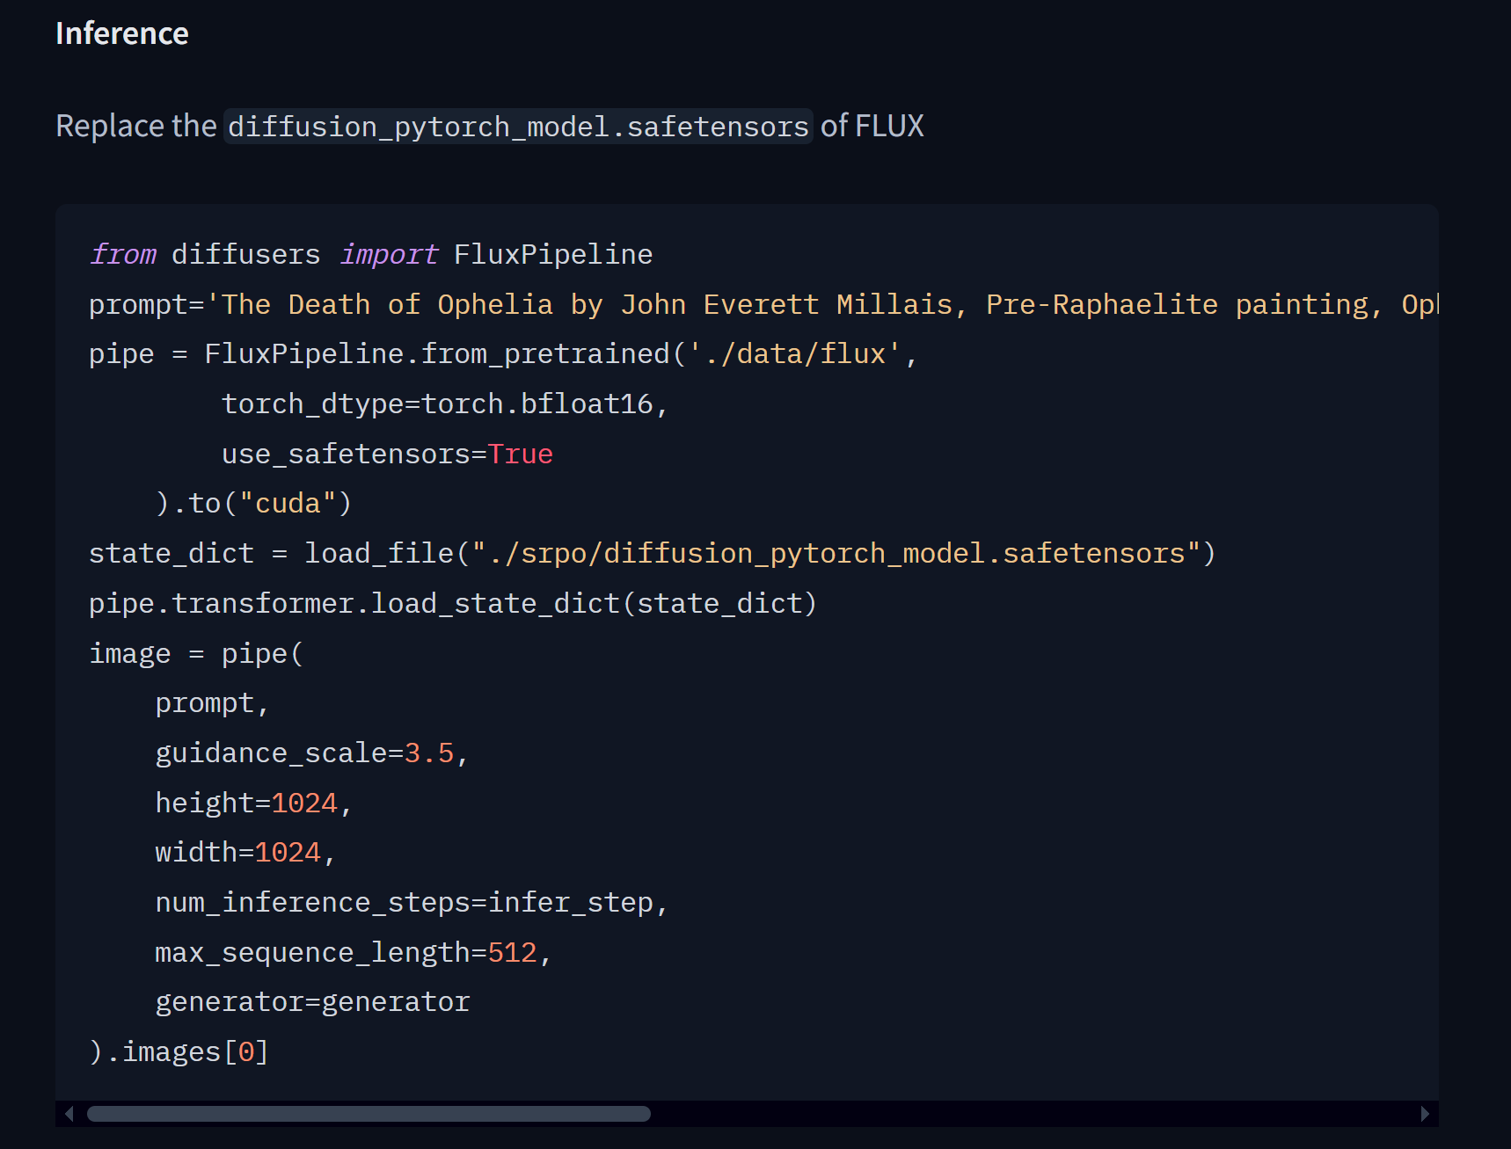Click the 'Inference' heading

pos(122,33)
